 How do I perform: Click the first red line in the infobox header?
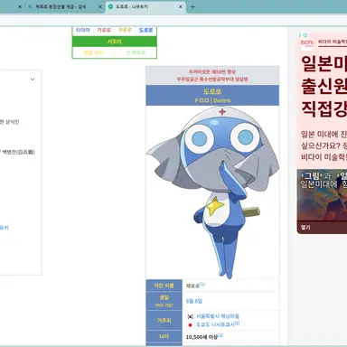click(x=212, y=71)
